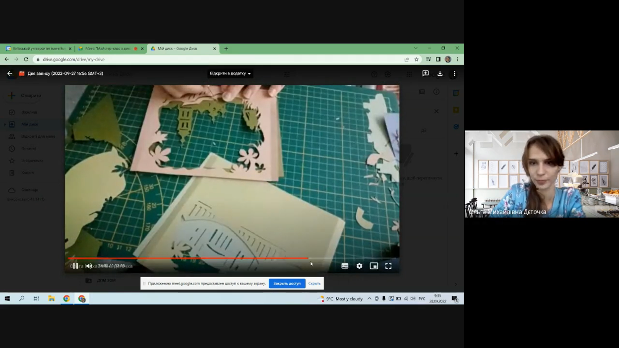Open the media control icon in Chrome toolbar
This screenshot has width=619, height=348.
point(428,59)
